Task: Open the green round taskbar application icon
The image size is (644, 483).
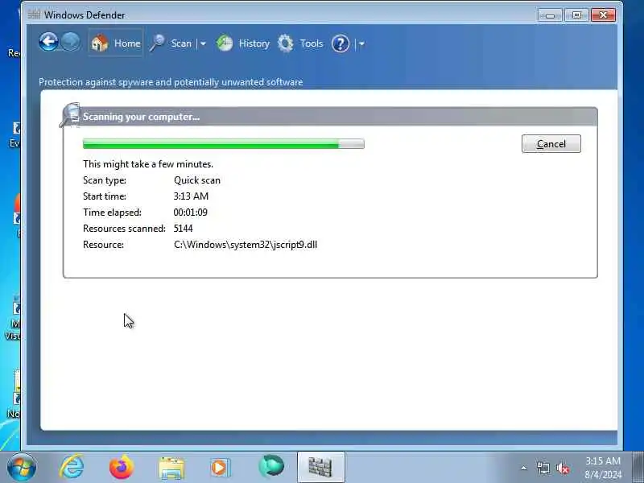Action: (x=271, y=467)
